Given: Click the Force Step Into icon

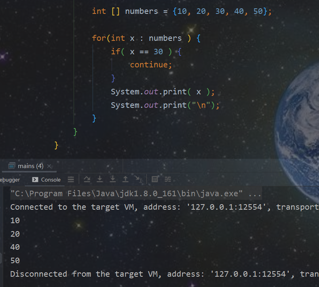Looking at the screenshot, I should [113, 179].
